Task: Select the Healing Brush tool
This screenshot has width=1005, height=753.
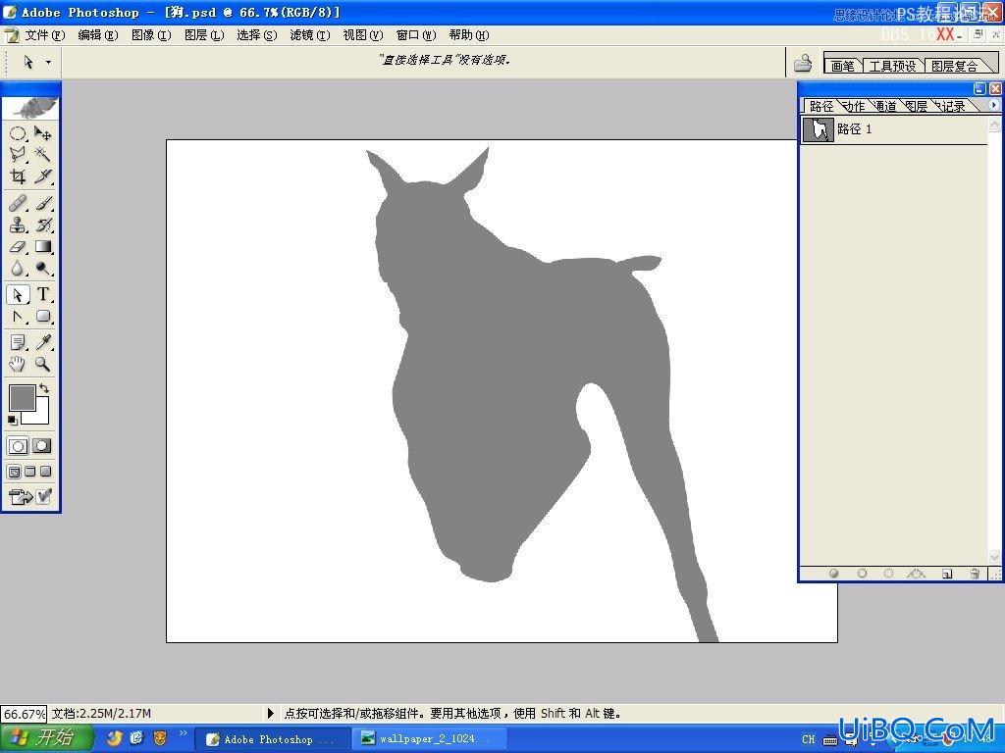Action: point(18,204)
